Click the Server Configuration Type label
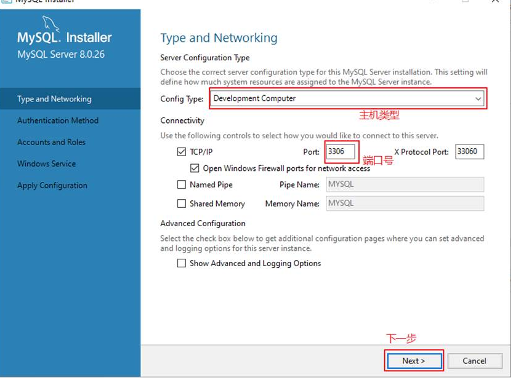This screenshot has width=513, height=378. click(x=205, y=58)
